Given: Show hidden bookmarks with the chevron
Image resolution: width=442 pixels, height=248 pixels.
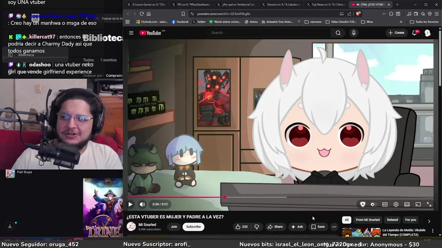Looking at the screenshot, I should tap(401, 22).
